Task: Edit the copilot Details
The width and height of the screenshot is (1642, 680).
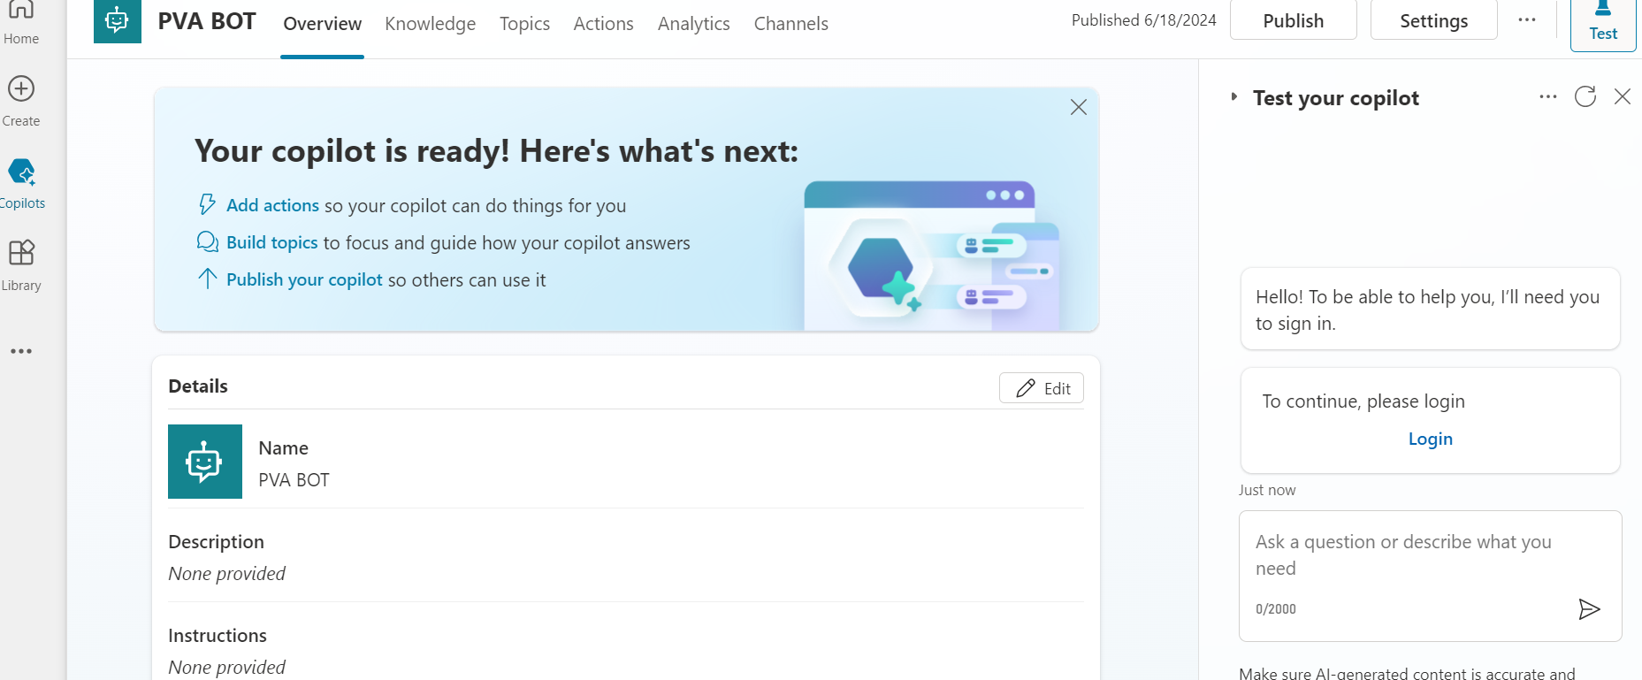Action: (1042, 388)
